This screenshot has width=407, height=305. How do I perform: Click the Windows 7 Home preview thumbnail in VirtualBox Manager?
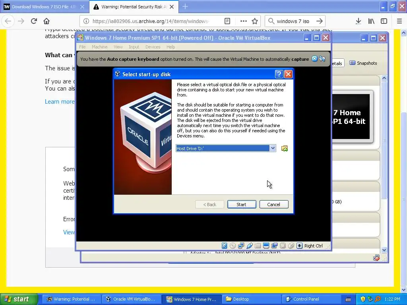coord(351,116)
